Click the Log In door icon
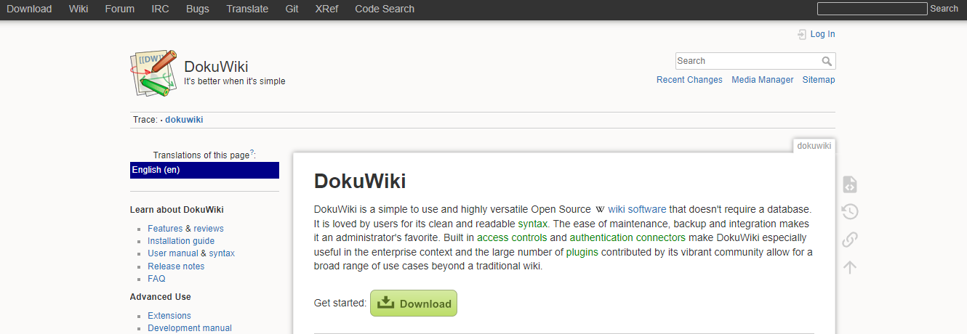The width and height of the screenshot is (967, 334). [x=802, y=34]
